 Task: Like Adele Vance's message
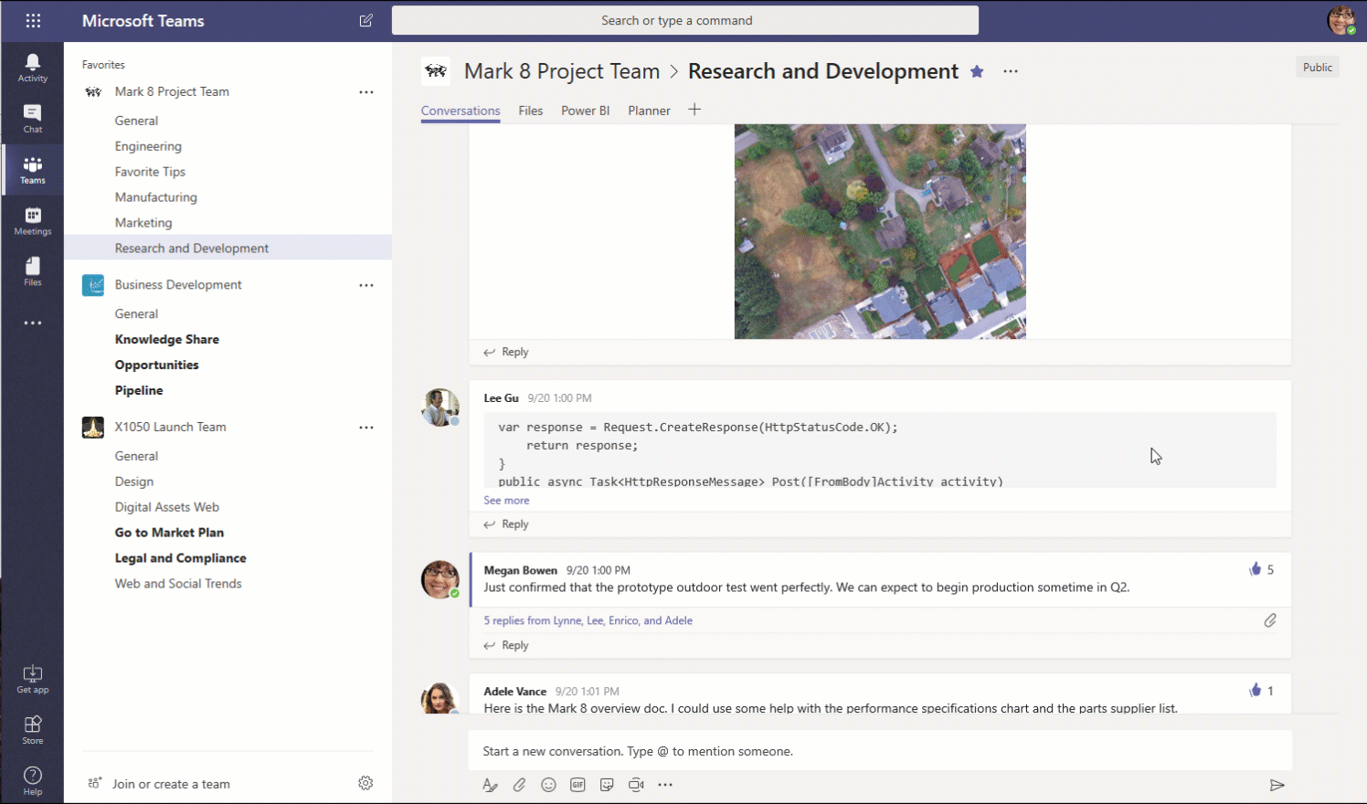coord(1256,691)
